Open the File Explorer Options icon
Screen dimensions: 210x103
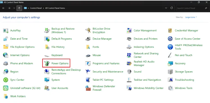(6, 47)
